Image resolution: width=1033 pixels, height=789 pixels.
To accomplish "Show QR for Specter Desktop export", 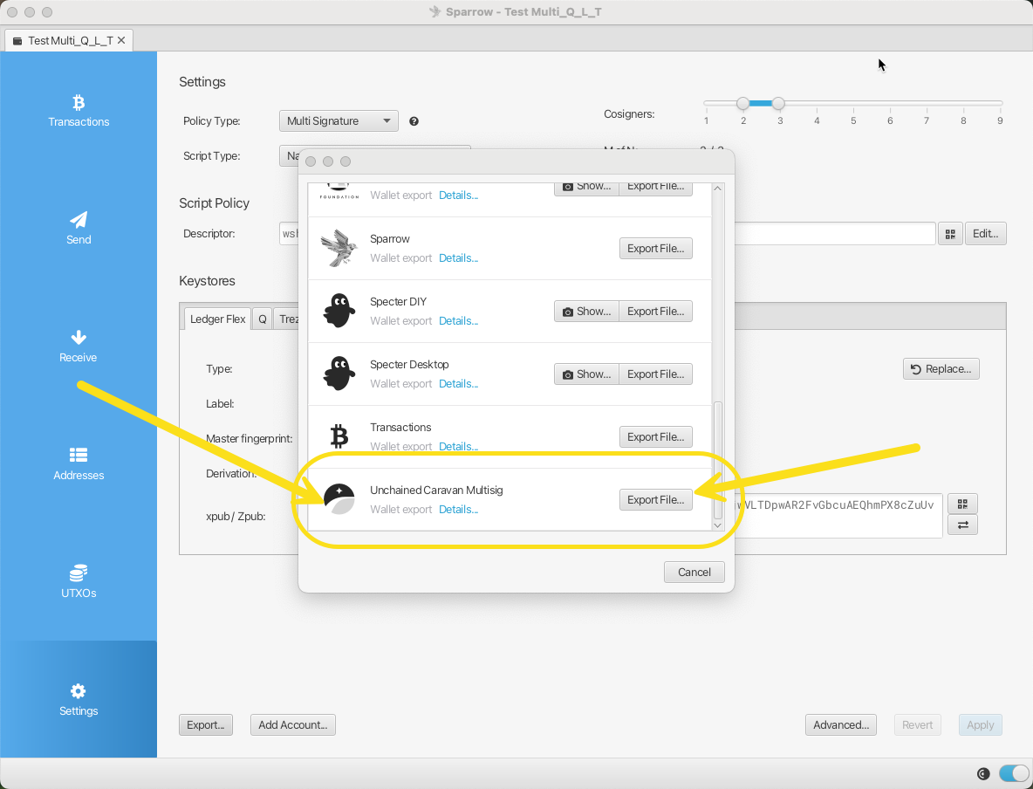I will point(586,374).
